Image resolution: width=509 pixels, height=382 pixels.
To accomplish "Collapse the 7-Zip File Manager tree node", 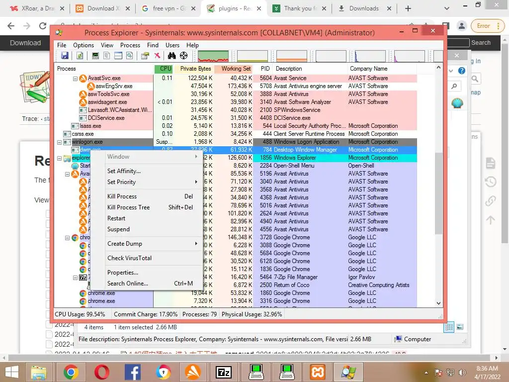I will [76, 278].
